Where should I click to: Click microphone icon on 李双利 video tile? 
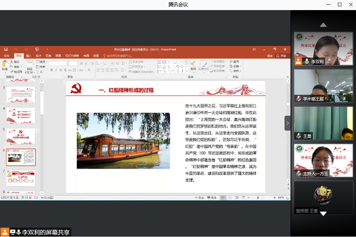coord(306,61)
